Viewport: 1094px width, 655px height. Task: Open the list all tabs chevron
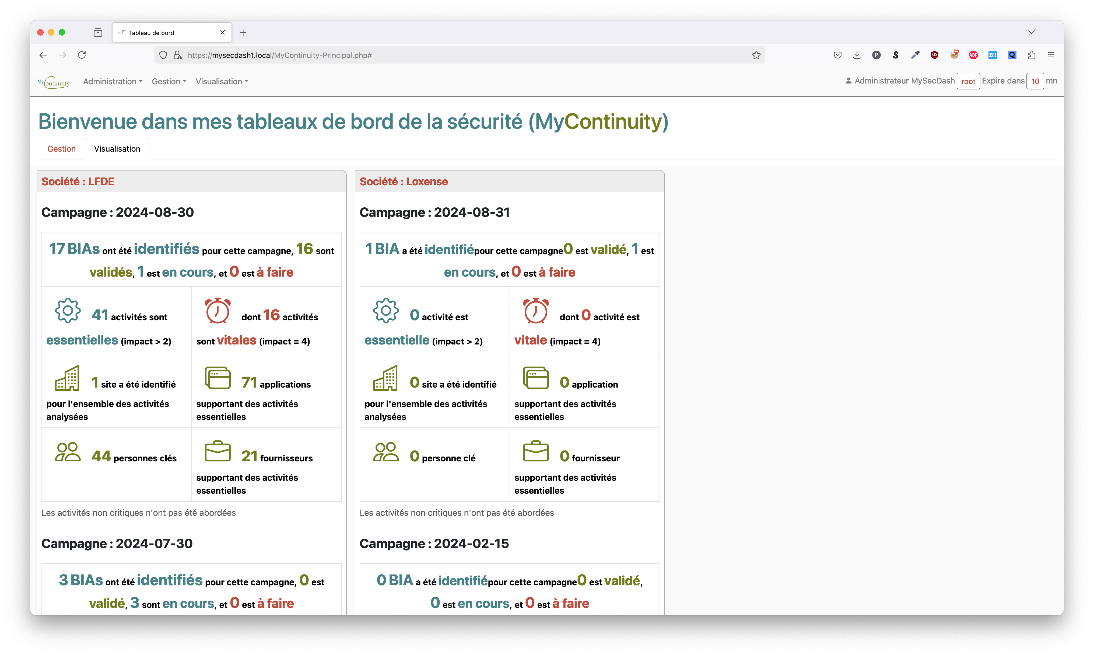click(1031, 32)
